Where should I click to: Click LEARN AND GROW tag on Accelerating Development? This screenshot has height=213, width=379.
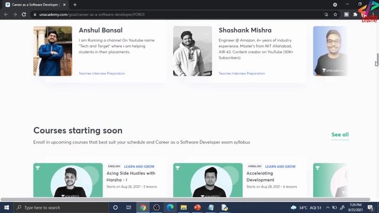click(x=280, y=166)
